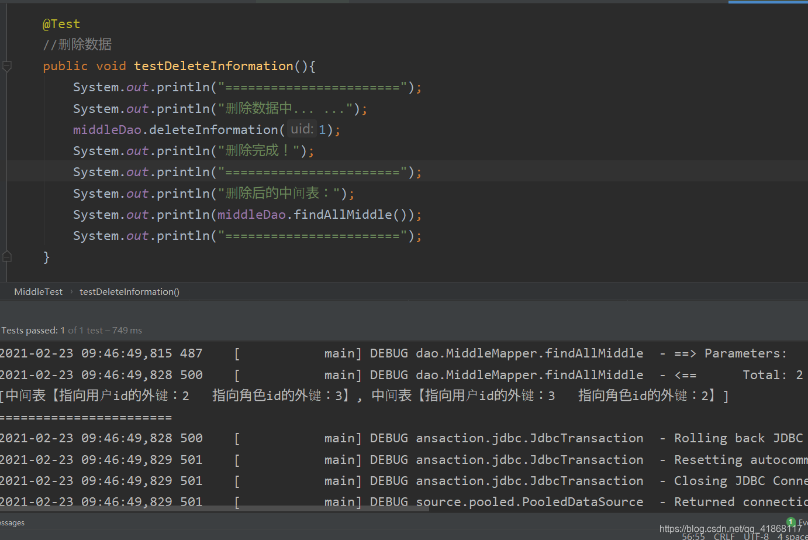Click UTF-8 encoding in status bar
Image resolution: width=808 pixels, height=540 pixels.
[756, 536]
